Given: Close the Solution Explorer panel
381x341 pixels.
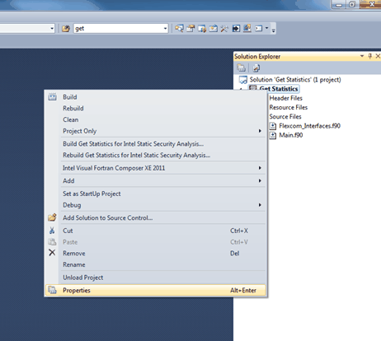Looking at the screenshot, I should tap(378, 56).
